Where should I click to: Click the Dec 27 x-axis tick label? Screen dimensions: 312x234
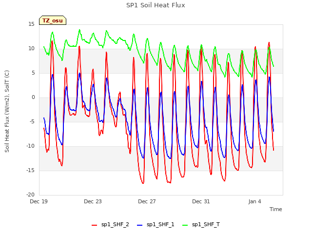[147, 201]
